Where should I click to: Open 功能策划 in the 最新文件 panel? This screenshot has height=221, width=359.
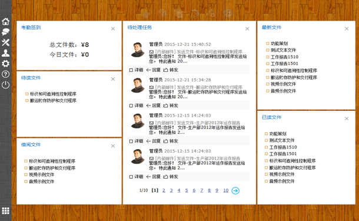tap(279, 44)
